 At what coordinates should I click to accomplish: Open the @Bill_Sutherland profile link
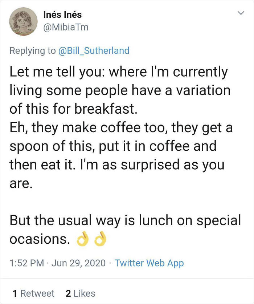coord(94,50)
